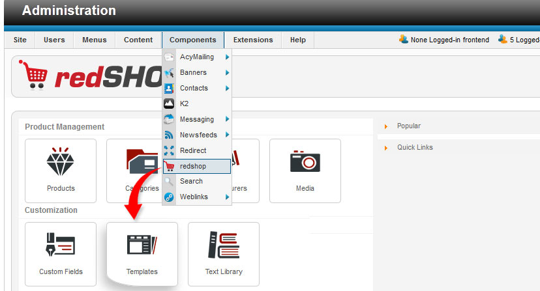This screenshot has width=540, height=291.
Task: Click the Newsfeeds RSS icon
Action: (169, 135)
